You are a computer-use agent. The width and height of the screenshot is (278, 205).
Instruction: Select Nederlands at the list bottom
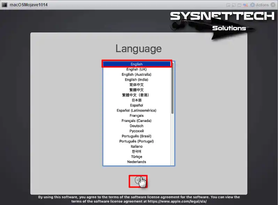(x=137, y=162)
